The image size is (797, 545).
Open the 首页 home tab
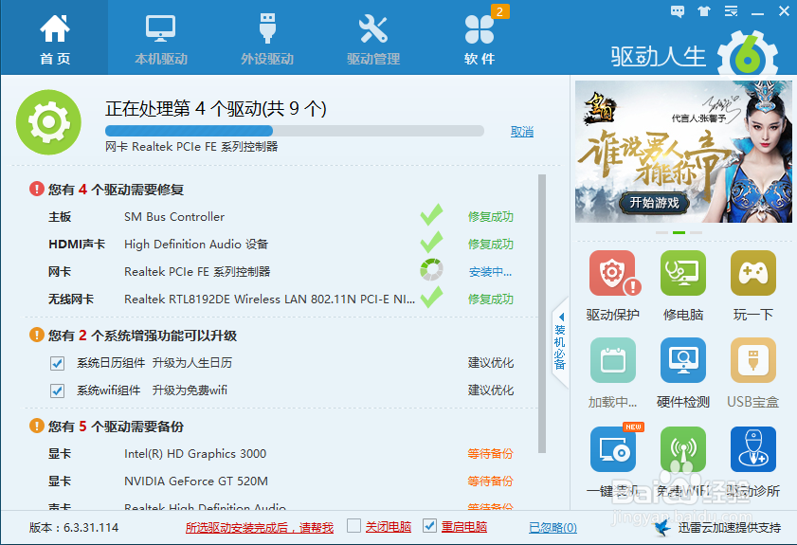coord(55,39)
